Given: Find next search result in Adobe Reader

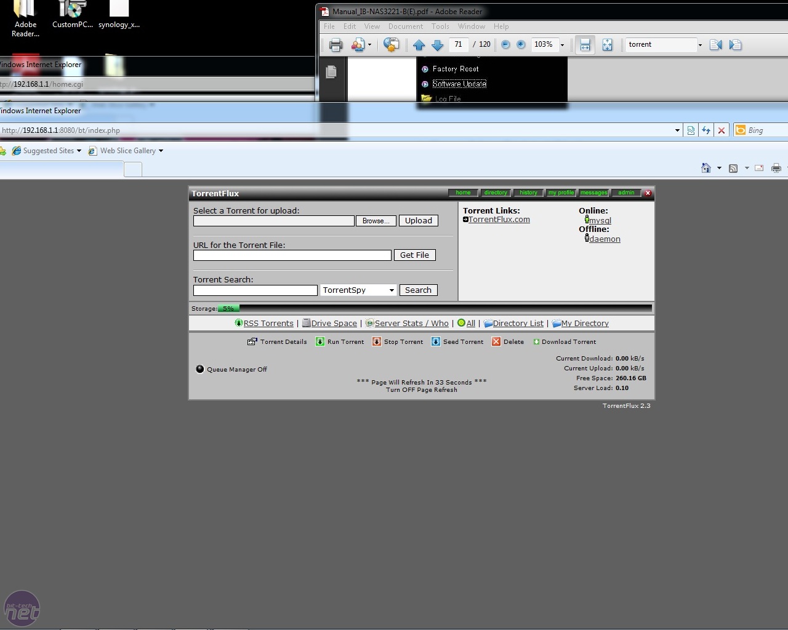Looking at the screenshot, I should 735,44.
